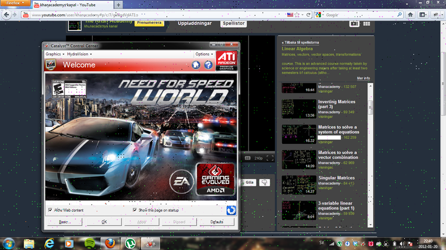Click the thumbs-down dislike button
Viewport: 446px width, 250px height.
coord(264,183)
